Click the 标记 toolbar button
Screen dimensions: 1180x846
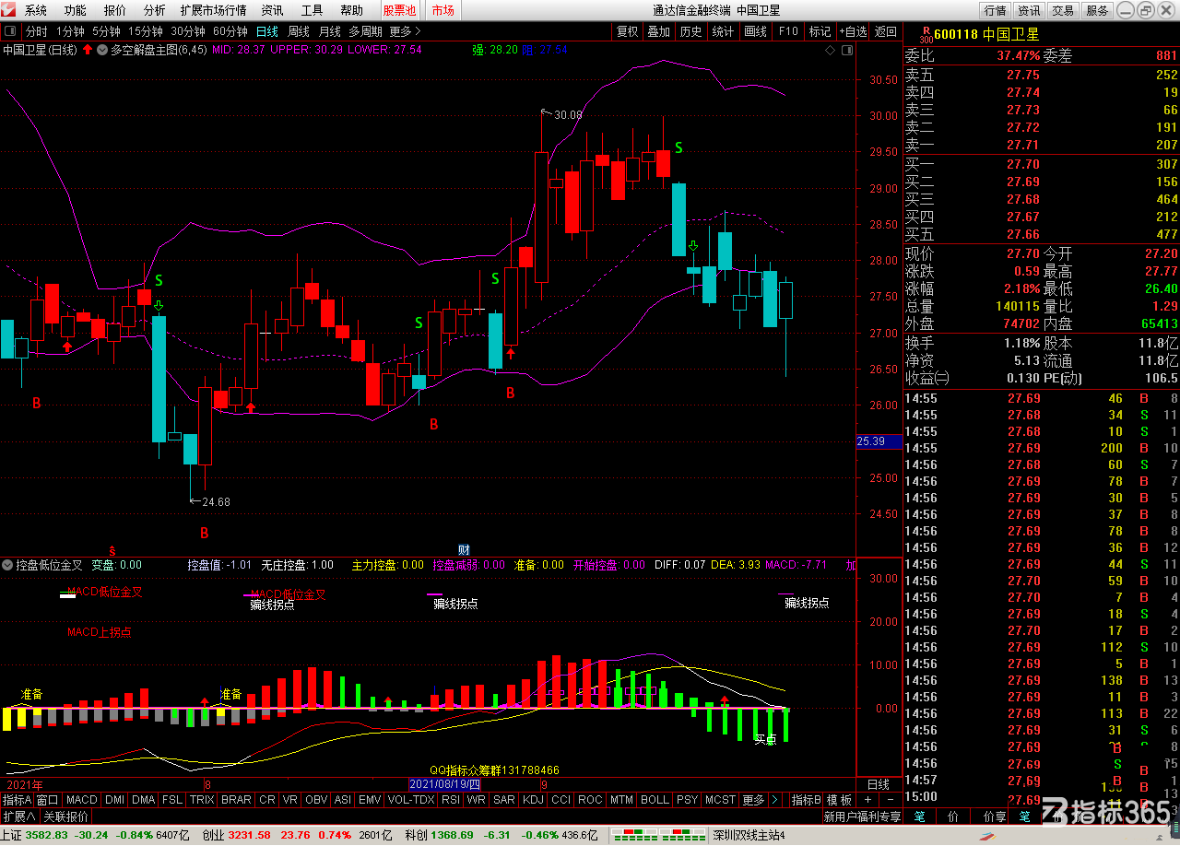[x=820, y=31]
